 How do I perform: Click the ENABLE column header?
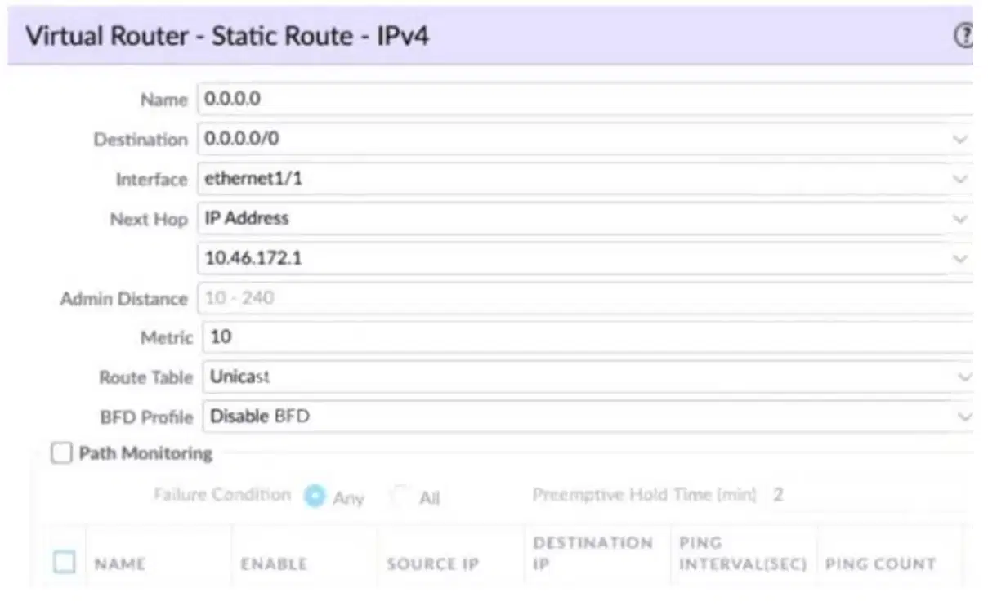click(x=274, y=564)
